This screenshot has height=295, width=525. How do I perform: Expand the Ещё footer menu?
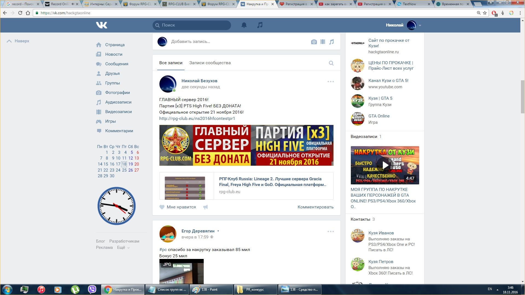123,247
